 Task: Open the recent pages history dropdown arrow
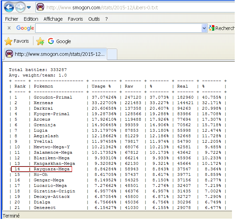pyautogui.click(x=29, y=7)
